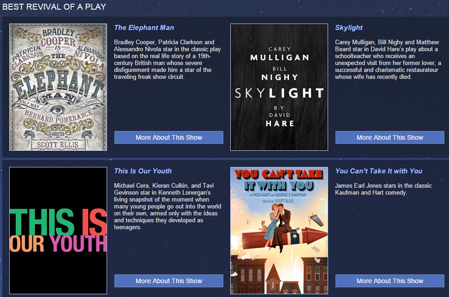Select the Best Revival of a Play heading
Viewport: 449px width, 297px height.
[x=54, y=6]
